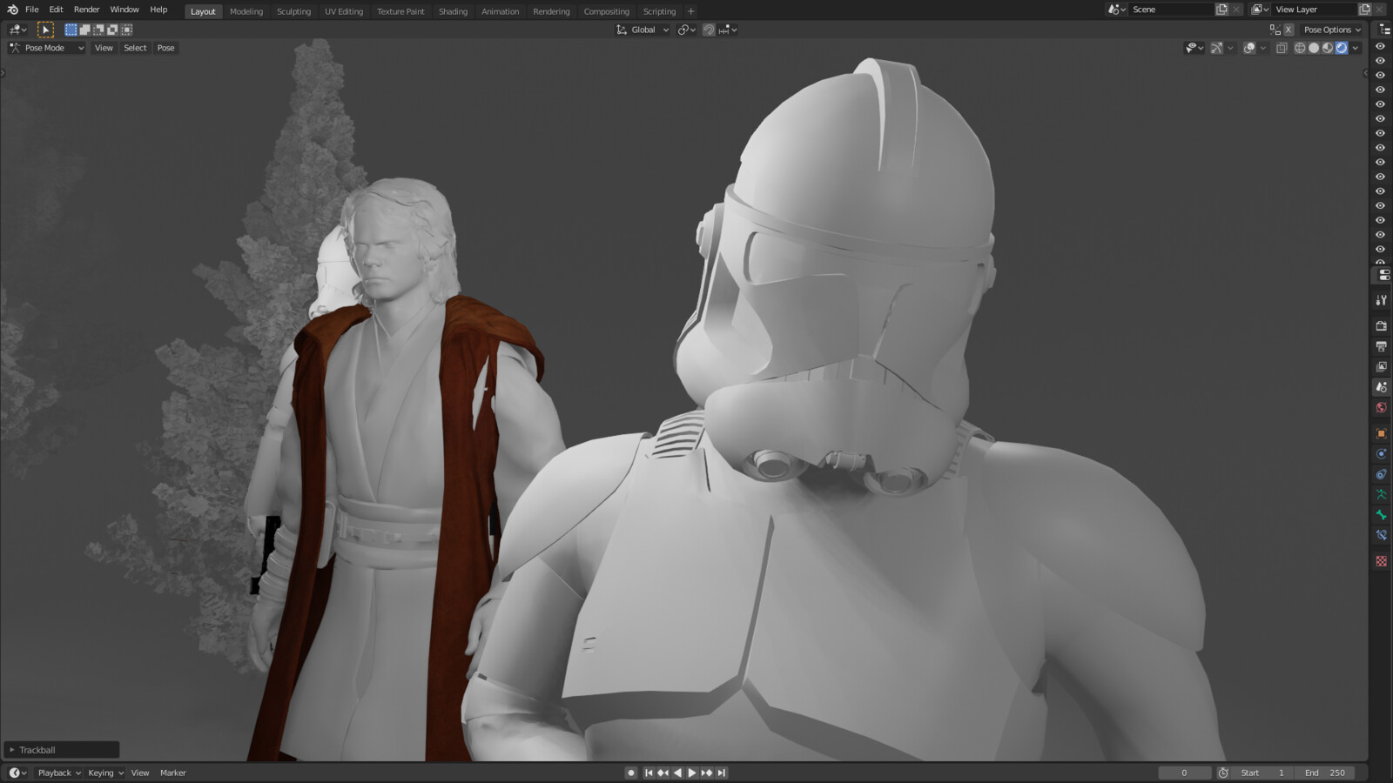
Task: Switch to the UV Editing workspace tab
Action: pyautogui.click(x=344, y=11)
